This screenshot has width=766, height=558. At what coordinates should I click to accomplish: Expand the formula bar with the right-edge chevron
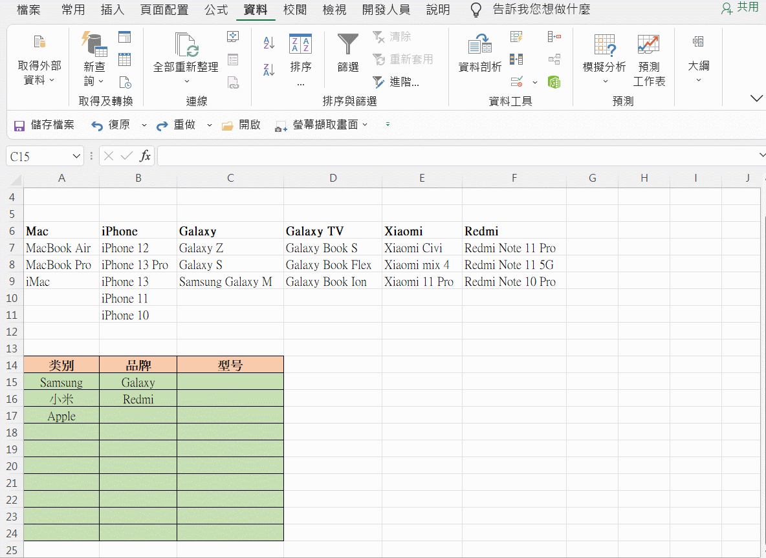click(x=762, y=155)
